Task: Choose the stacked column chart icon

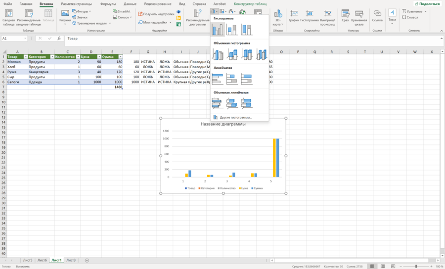Action: (232, 30)
